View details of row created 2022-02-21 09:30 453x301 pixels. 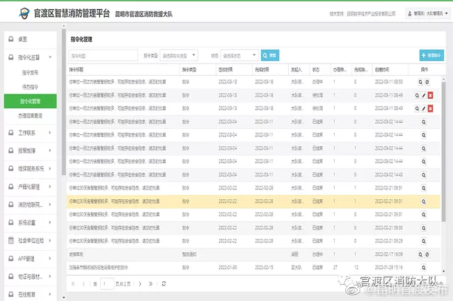[423, 228]
